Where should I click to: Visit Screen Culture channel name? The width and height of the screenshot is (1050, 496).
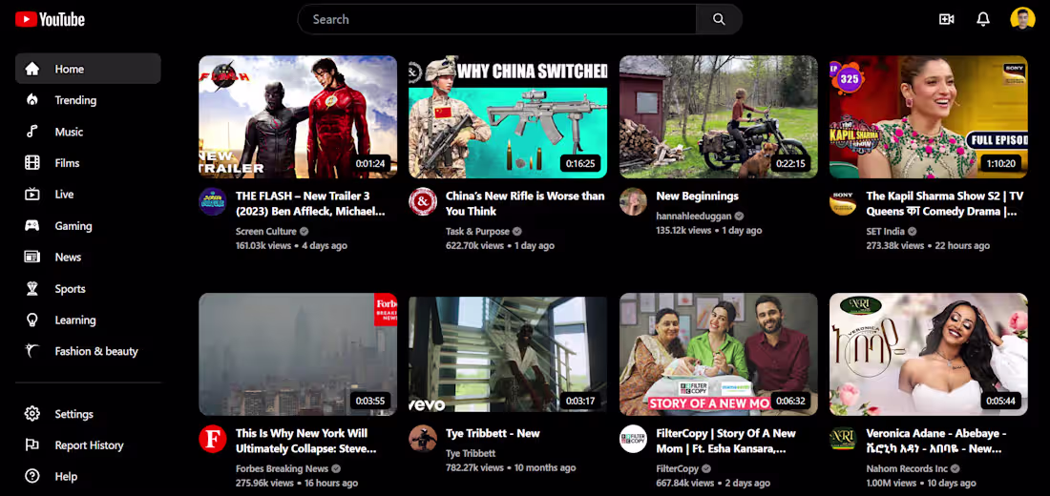[266, 232]
